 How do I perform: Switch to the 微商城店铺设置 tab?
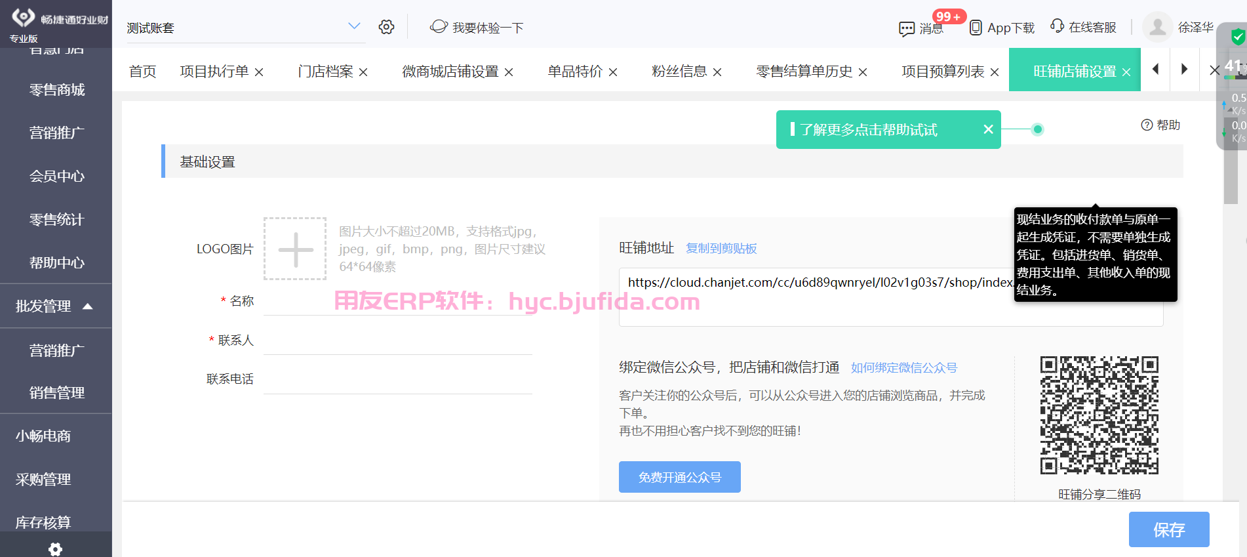(x=450, y=72)
